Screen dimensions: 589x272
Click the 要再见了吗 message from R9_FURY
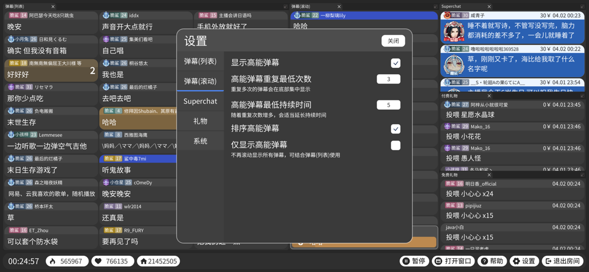[x=120, y=242]
